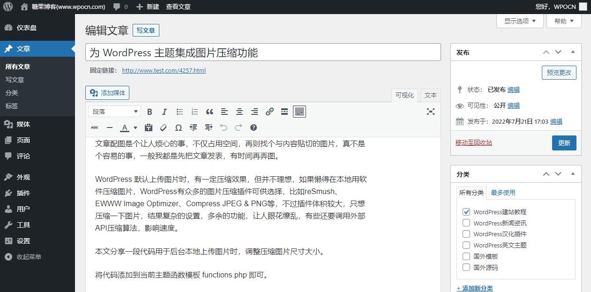Apply strikethrough formatting
This screenshot has width=591, height=292.
[x=95, y=127]
